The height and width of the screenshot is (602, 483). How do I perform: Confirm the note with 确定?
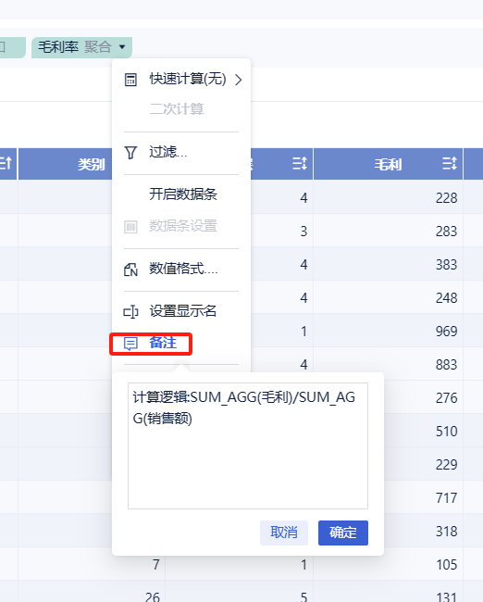point(343,533)
